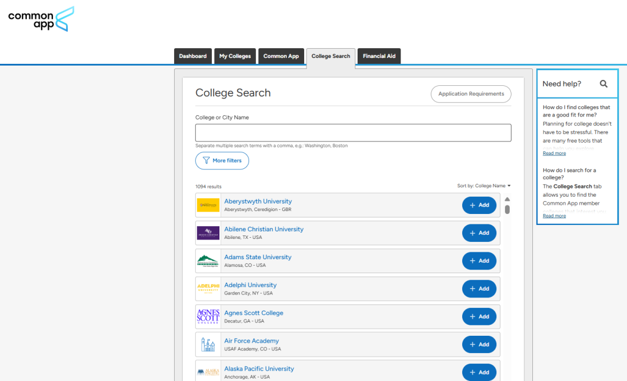627x381 pixels.
Task: Click the Agnes Scott College logo
Action: [208, 317]
